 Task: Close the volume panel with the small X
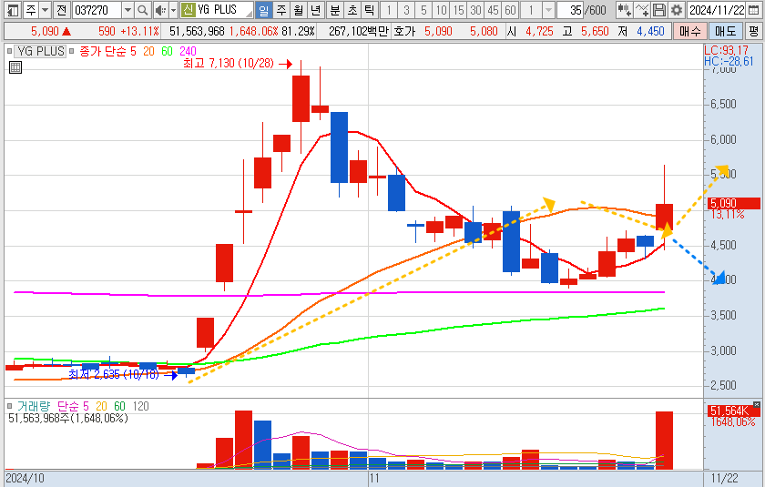pos(756,404)
